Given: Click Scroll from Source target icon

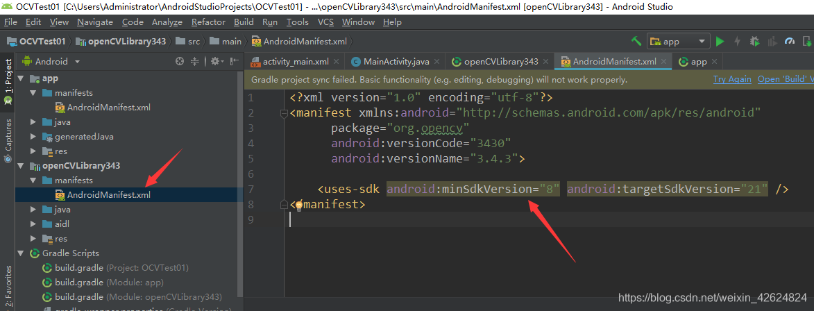Looking at the screenshot, I should coord(180,61).
